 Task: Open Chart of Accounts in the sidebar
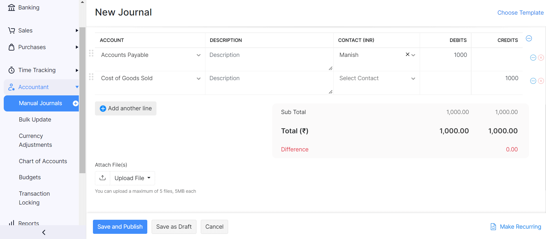[x=43, y=161]
